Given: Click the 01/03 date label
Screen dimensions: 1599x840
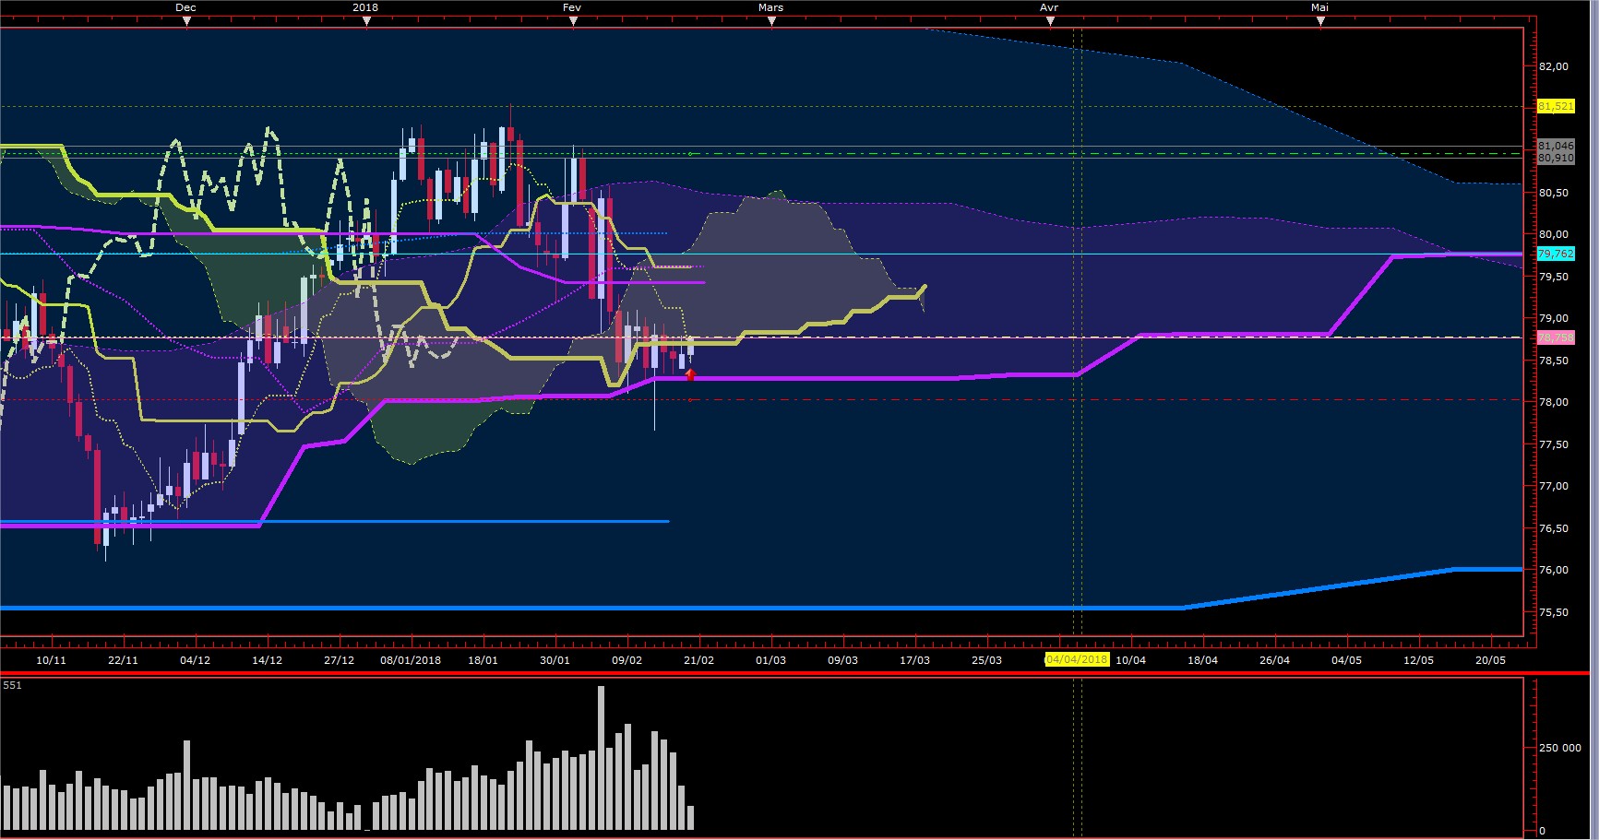Looking at the screenshot, I should click(x=770, y=659).
